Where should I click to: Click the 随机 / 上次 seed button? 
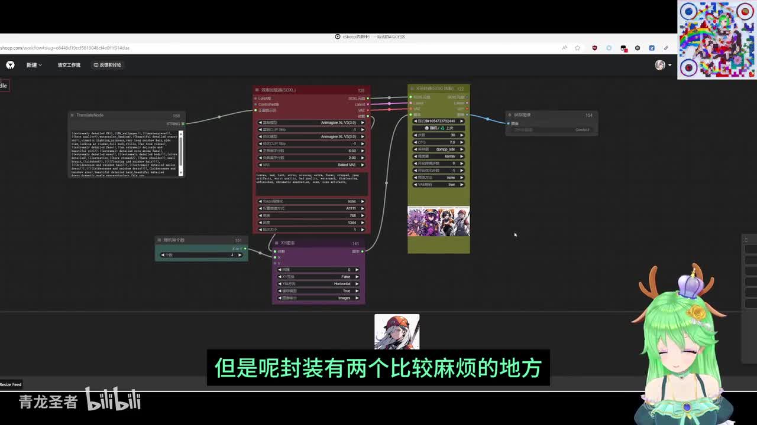[438, 128]
